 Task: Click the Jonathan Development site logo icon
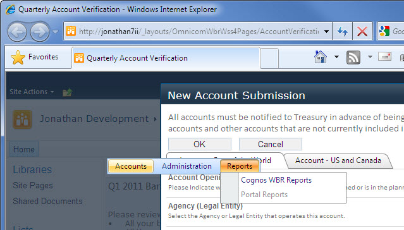pyautogui.click(x=22, y=119)
